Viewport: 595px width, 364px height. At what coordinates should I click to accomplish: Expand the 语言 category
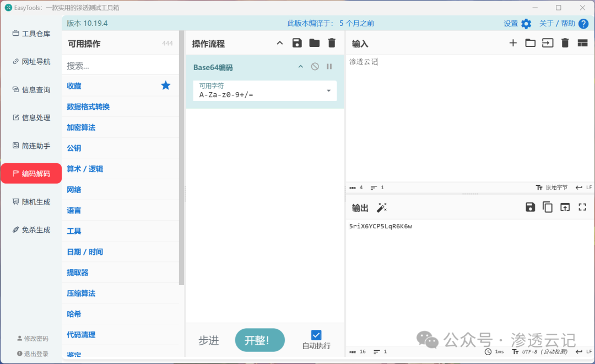(x=120, y=210)
